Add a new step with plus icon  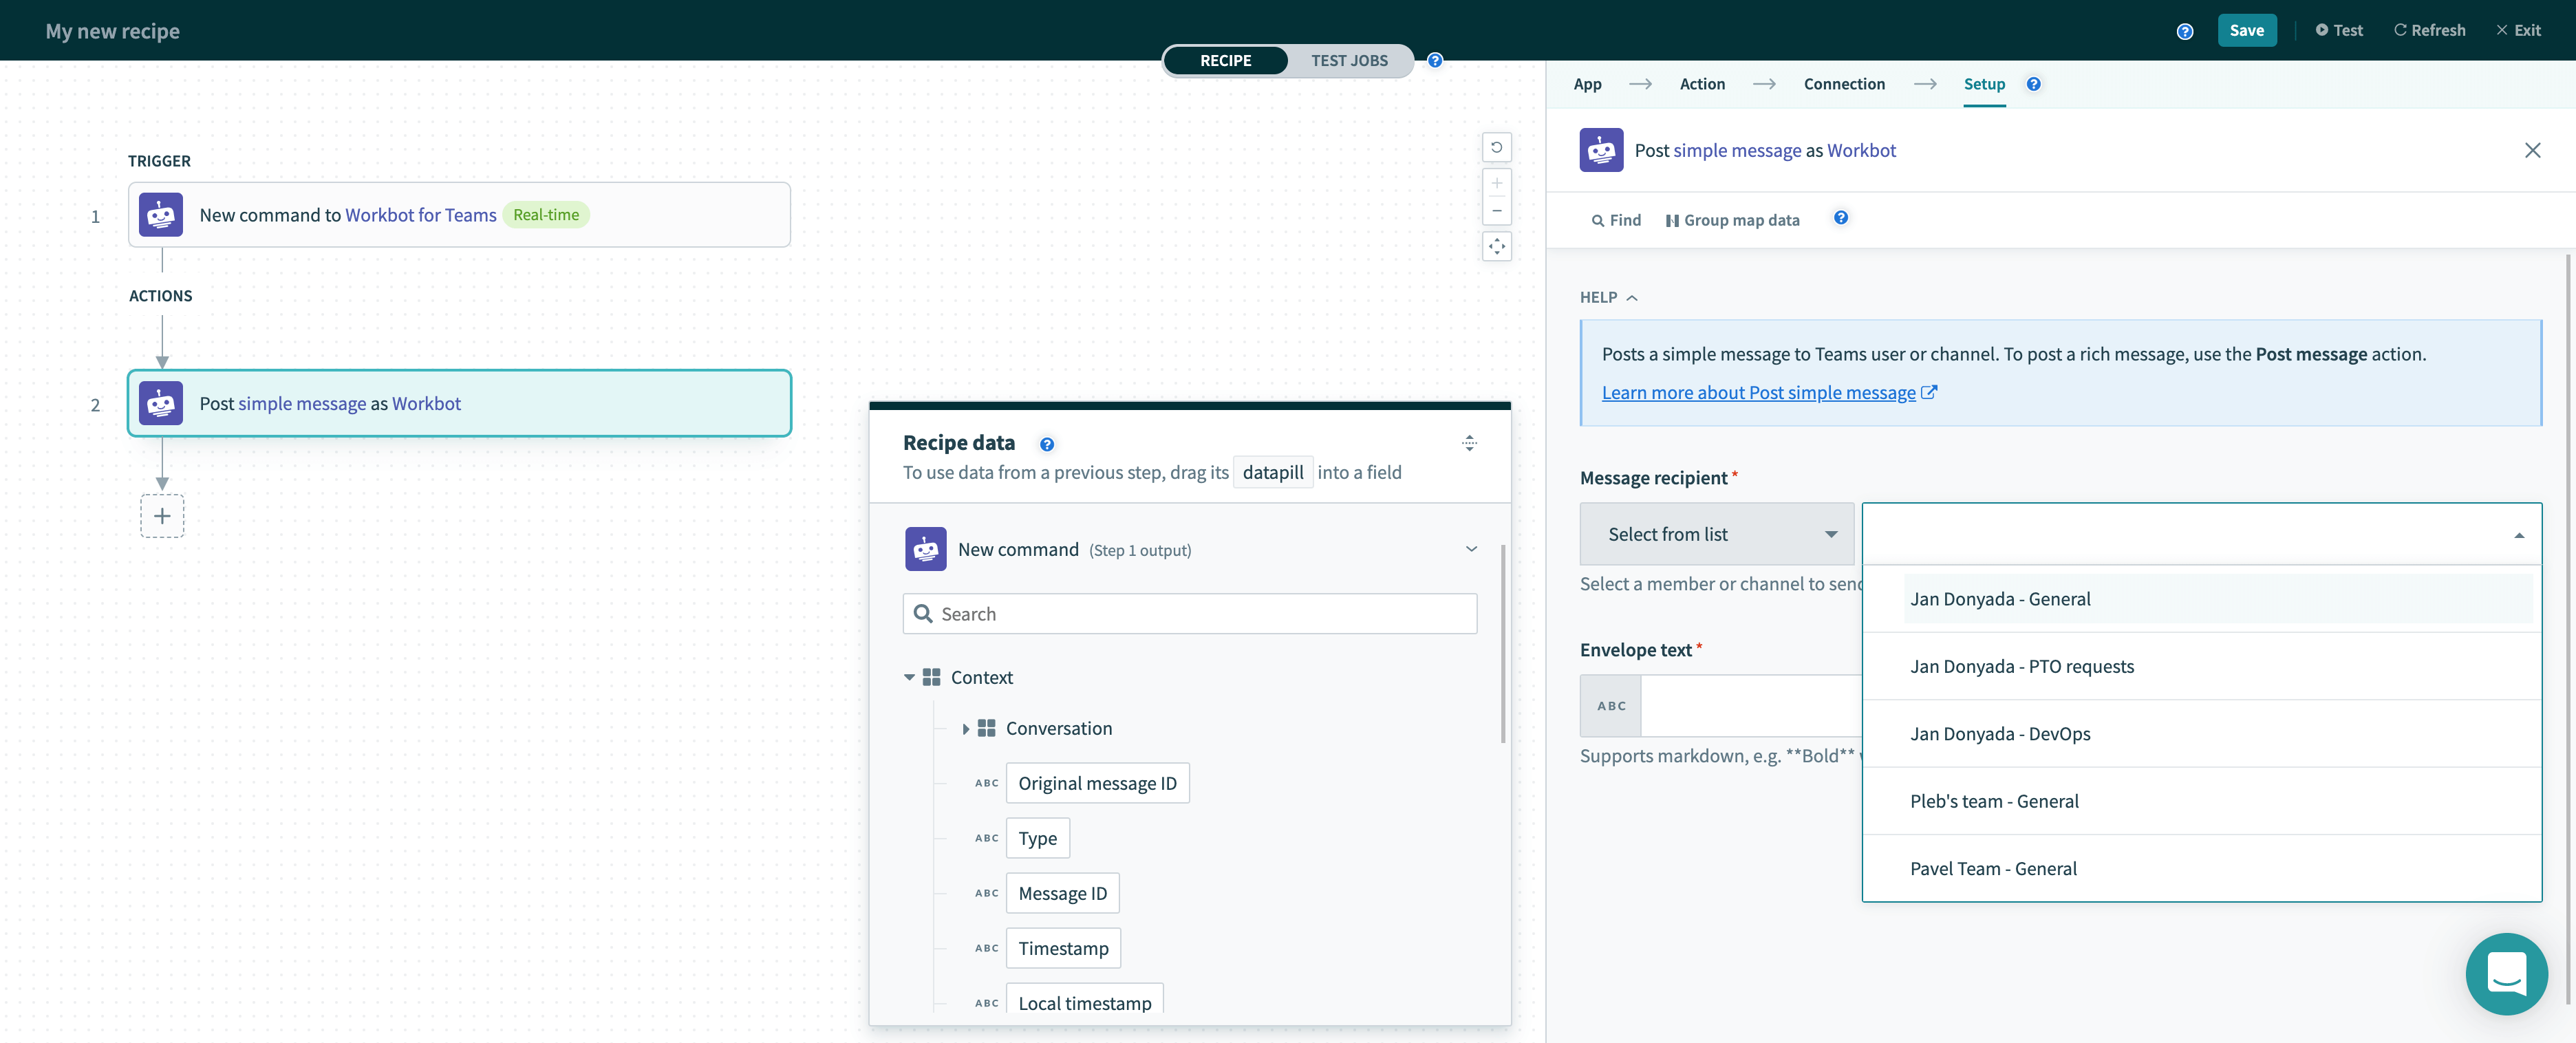(x=162, y=516)
